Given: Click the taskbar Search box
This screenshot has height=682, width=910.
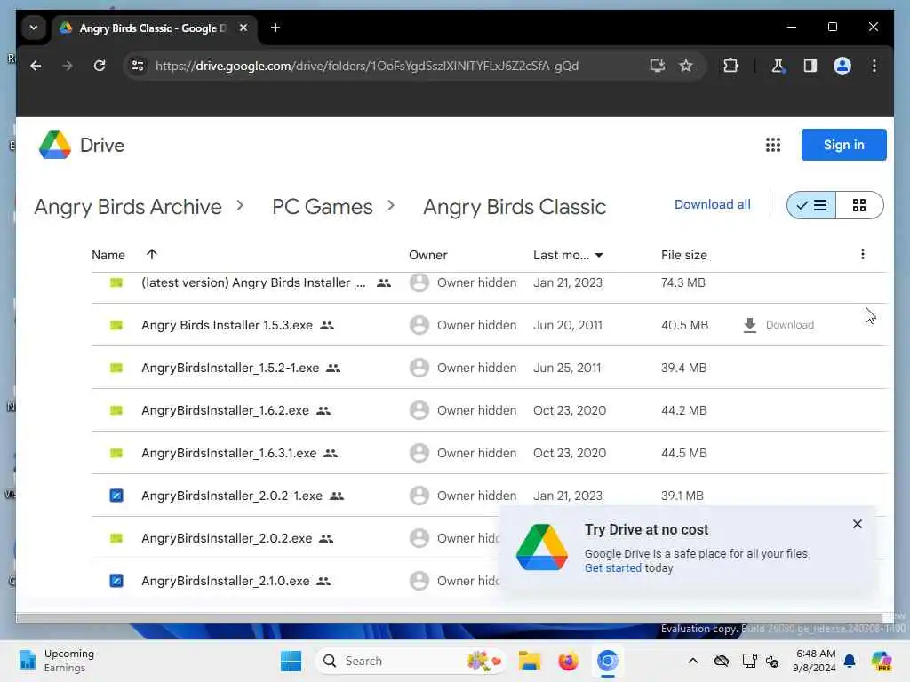Looking at the screenshot, I should pos(410,661).
